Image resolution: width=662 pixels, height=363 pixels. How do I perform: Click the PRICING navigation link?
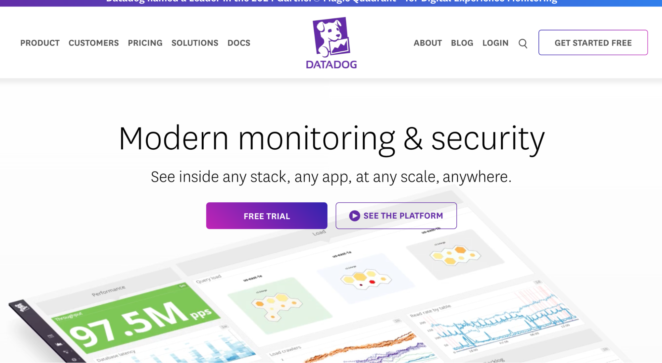pyautogui.click(x=145, y=42)
